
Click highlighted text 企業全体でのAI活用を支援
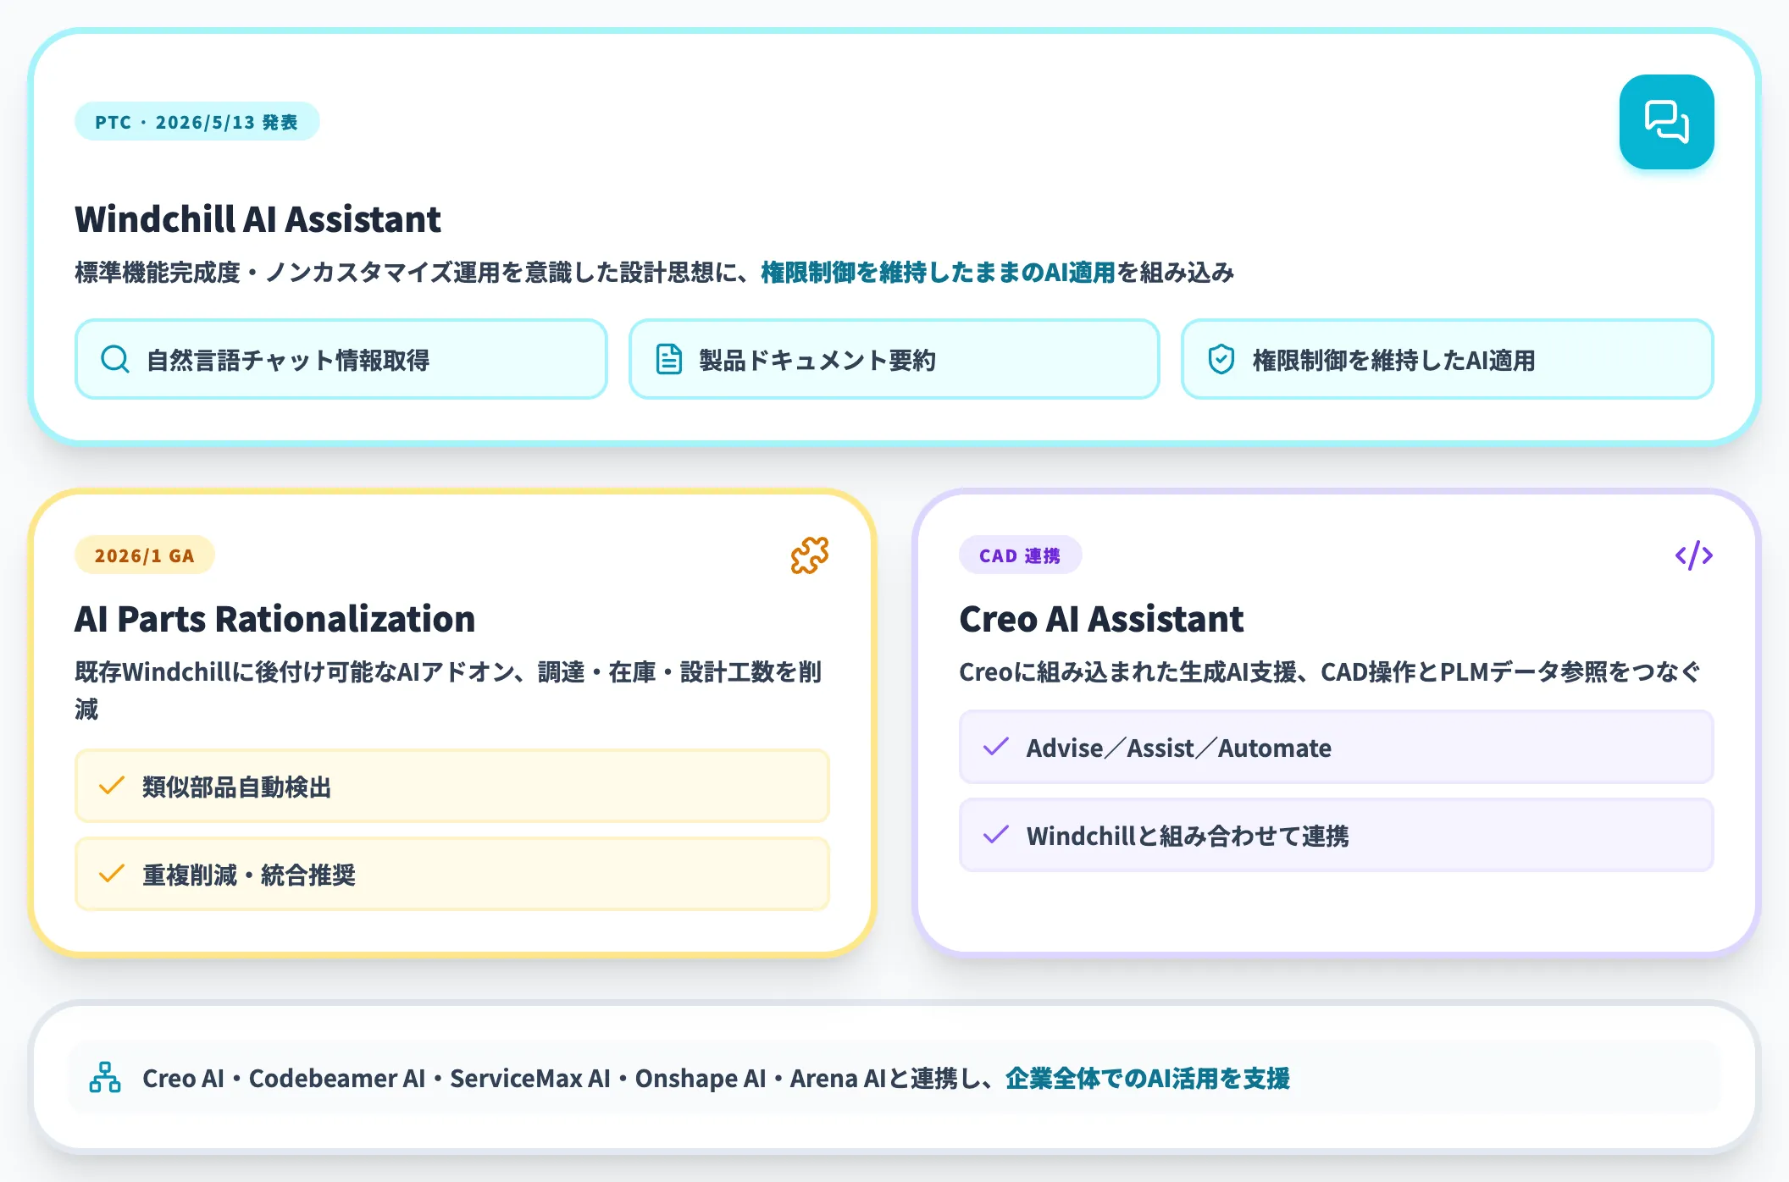(1148, 1079)
